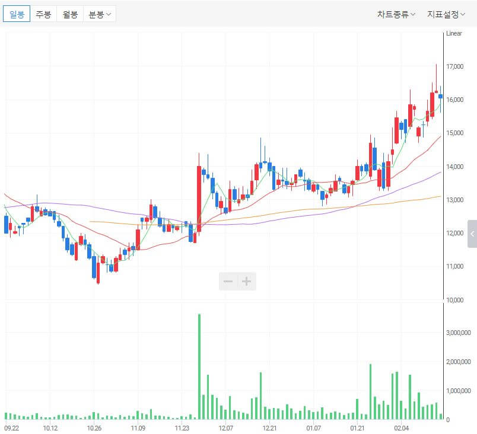477x434 pixels.
Task: Click the 12.21 date axis label
Action: (269, 428)
